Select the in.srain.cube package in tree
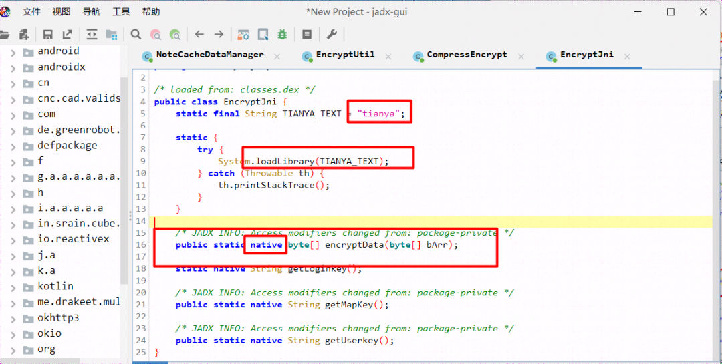Screen dimensions: 722x364 coord(79,224)
